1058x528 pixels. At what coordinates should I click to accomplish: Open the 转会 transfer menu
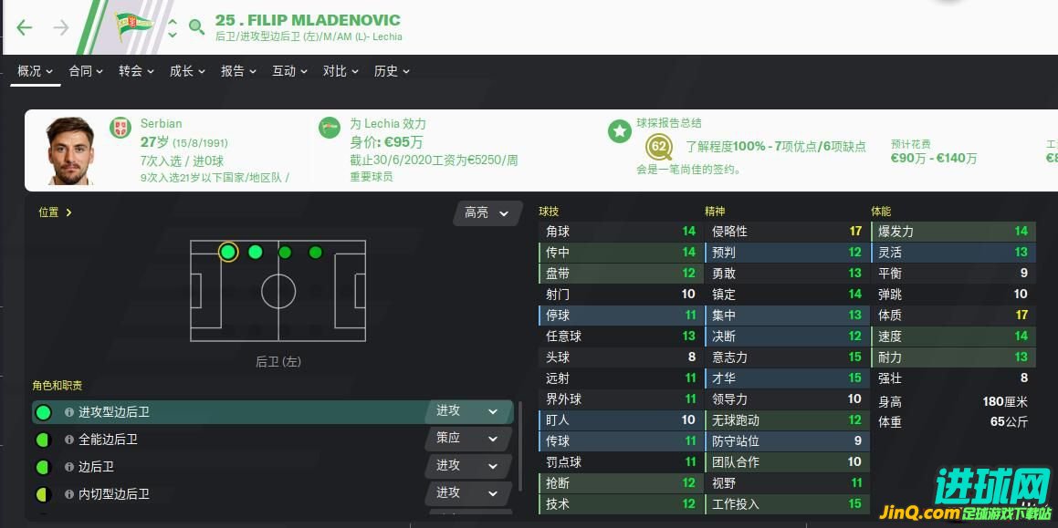(x=136, y=71)
